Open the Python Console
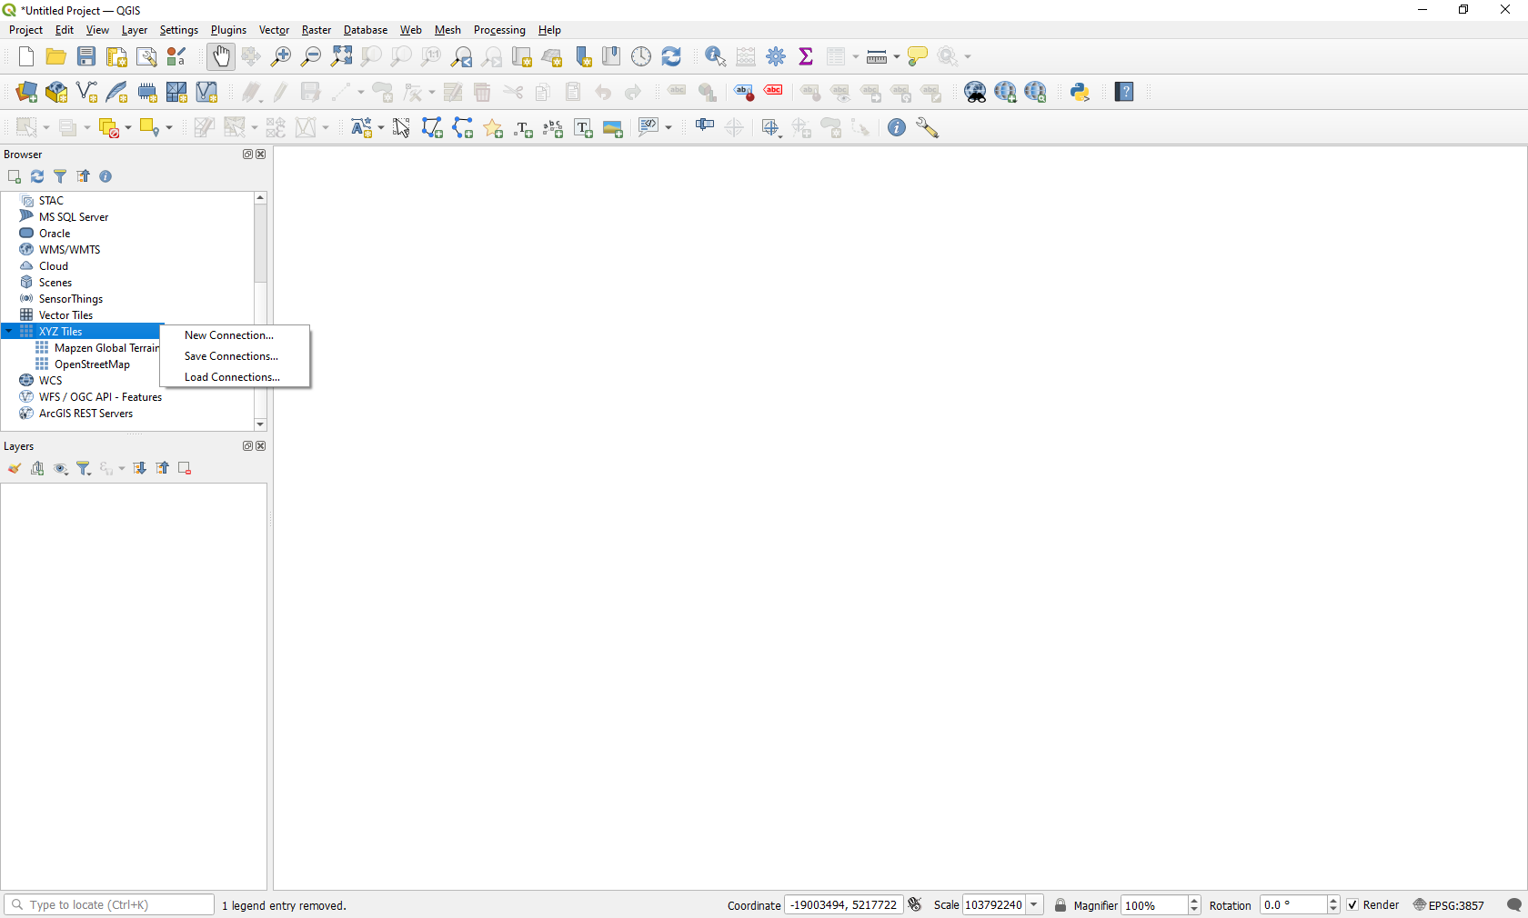 (1080, 92)
